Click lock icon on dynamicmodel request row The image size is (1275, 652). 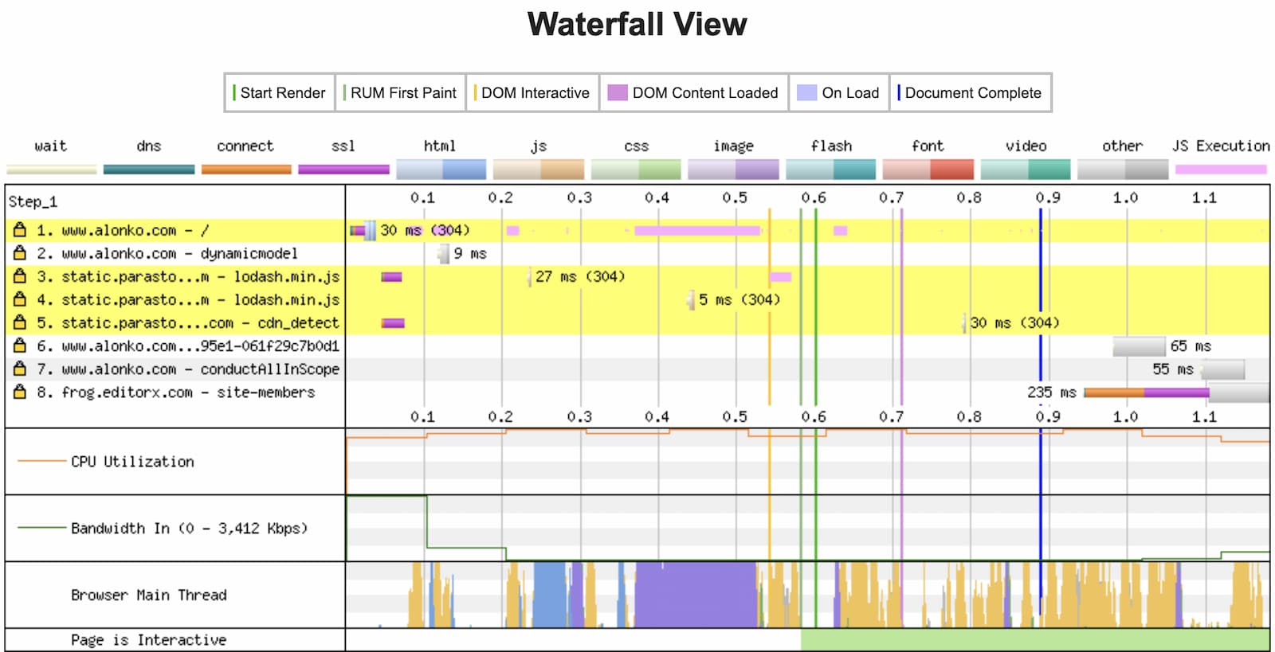click(x=20, y=253)
